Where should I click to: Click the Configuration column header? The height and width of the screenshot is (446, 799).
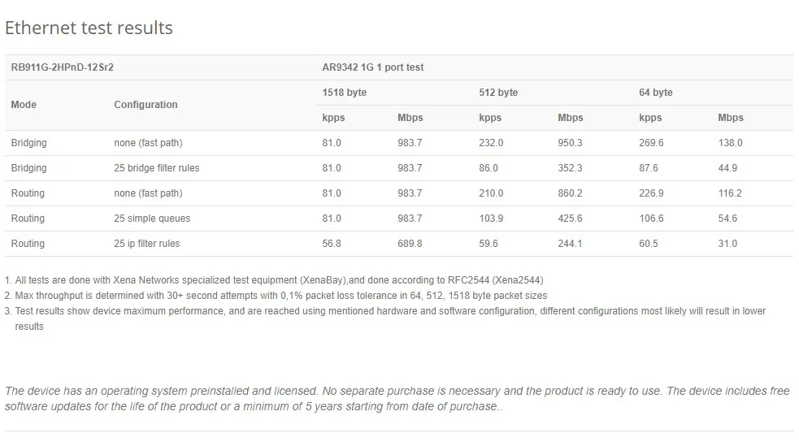tap(145, 105)
